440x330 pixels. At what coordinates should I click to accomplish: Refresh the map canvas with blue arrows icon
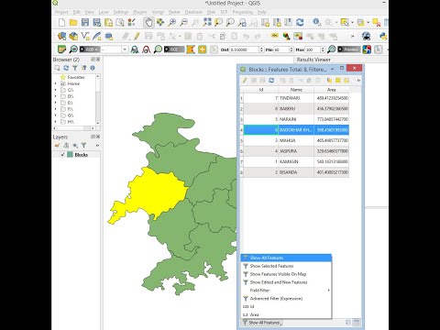point(300,23)
